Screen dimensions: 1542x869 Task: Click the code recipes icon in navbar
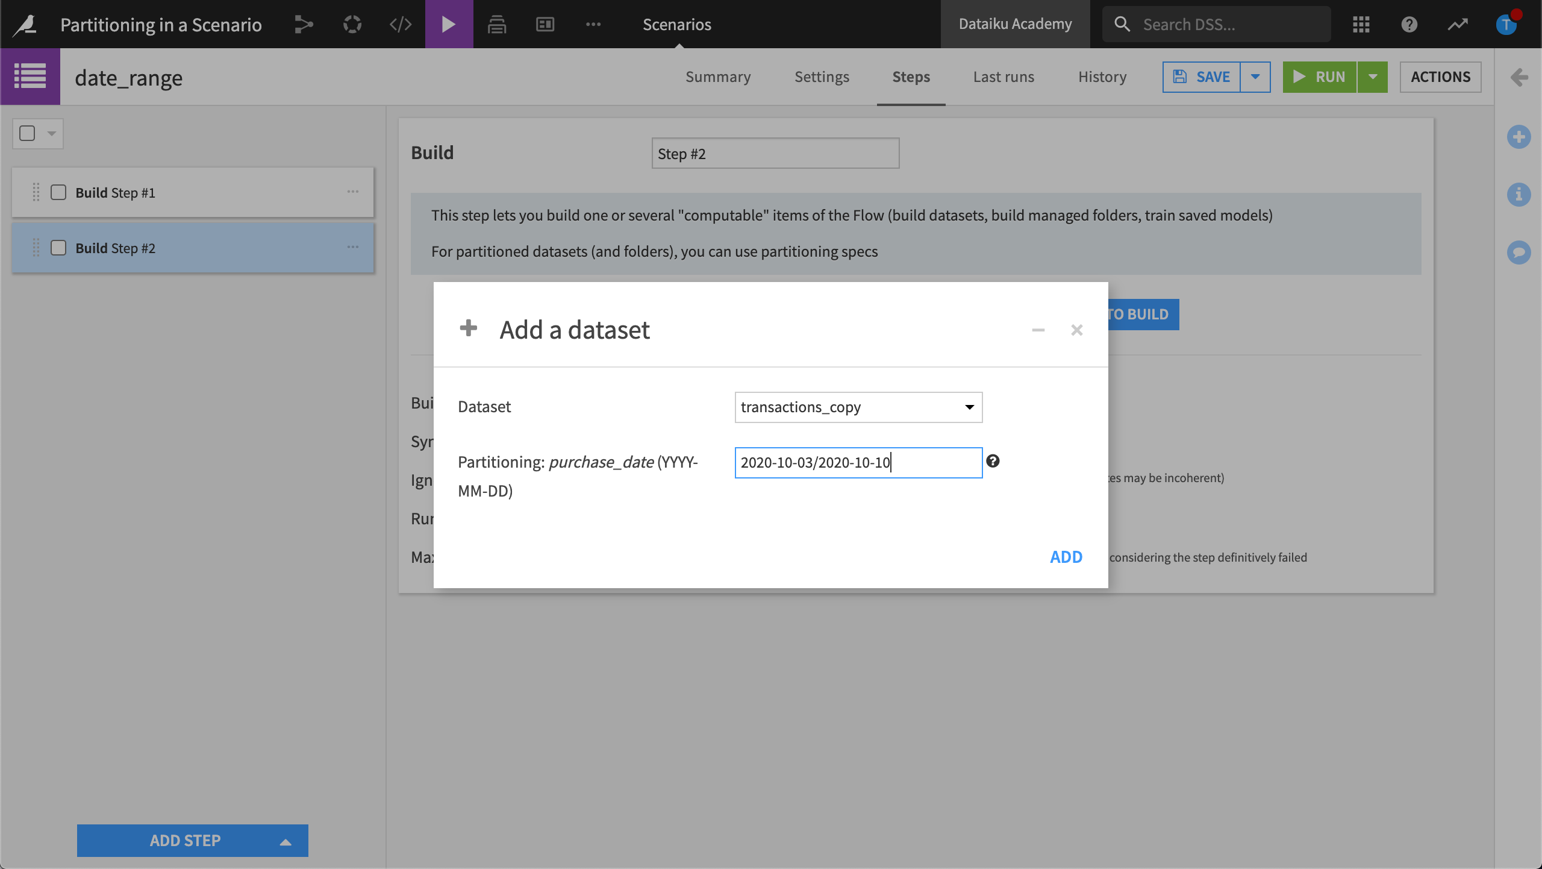pyautogui.click(x=400, y=24)
